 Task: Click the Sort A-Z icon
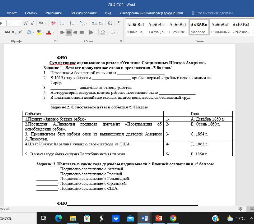point(110,23)
